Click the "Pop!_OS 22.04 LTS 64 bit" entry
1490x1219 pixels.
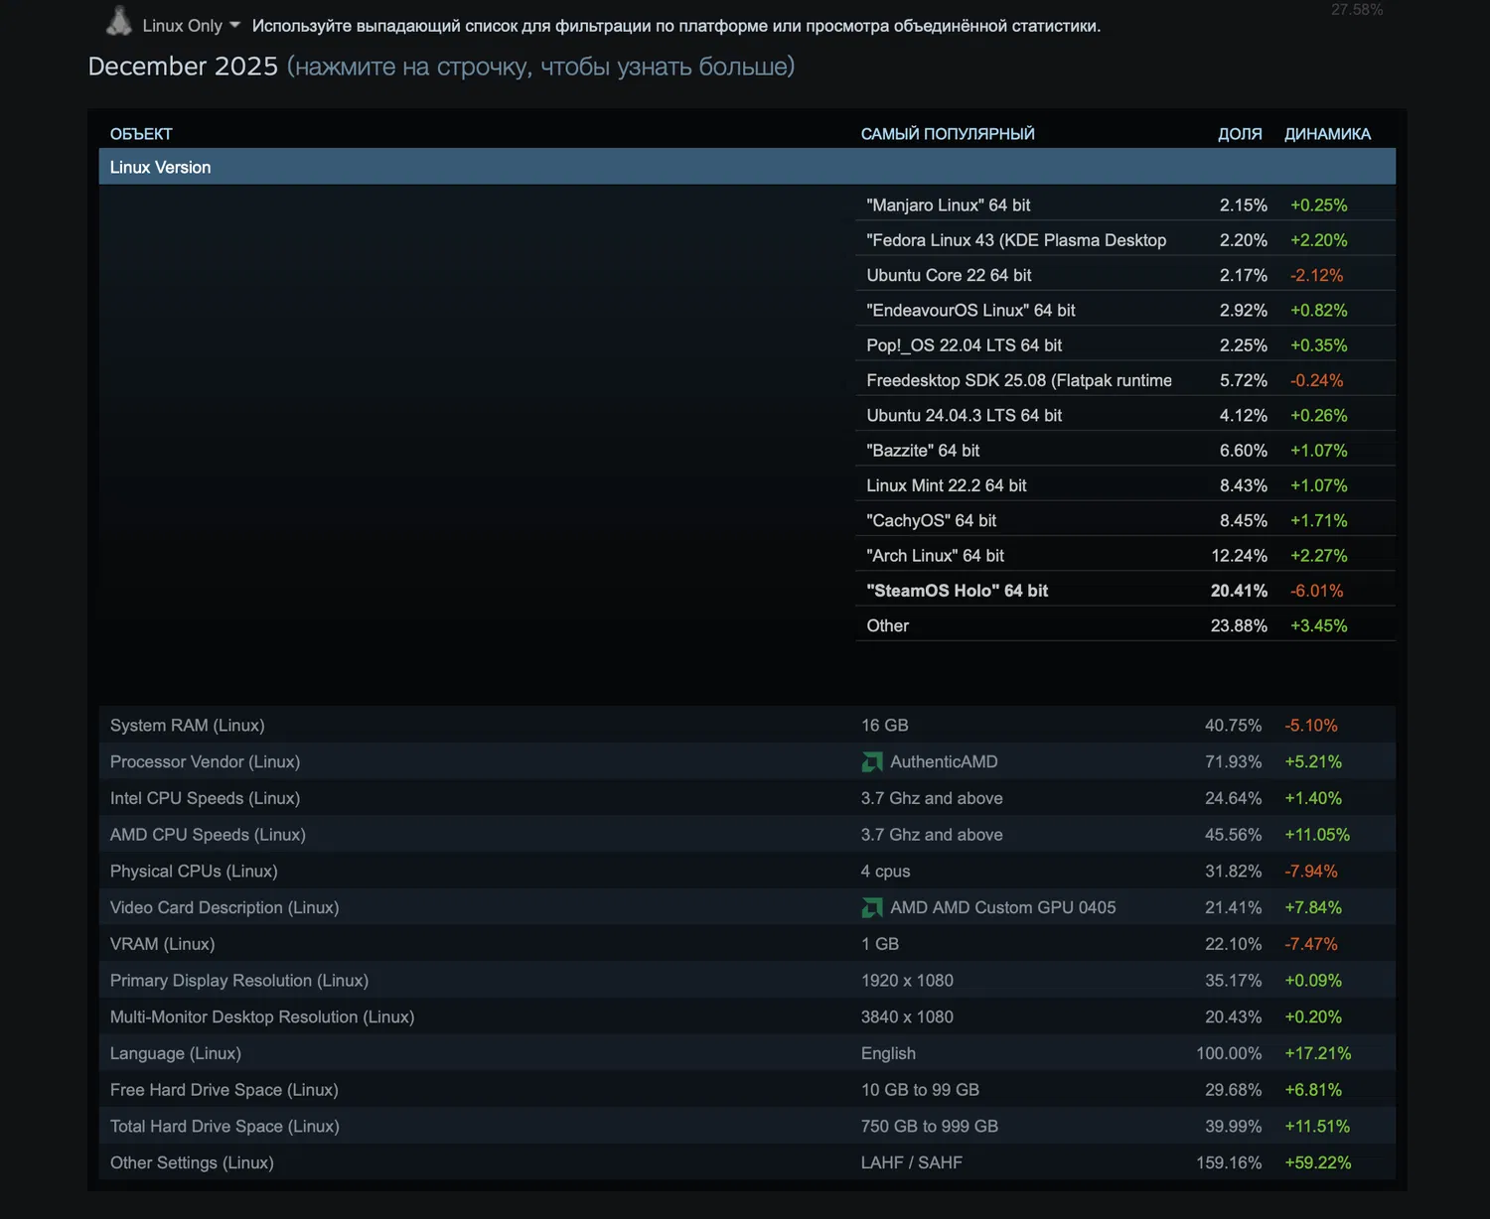pyautogui.click(x=964, y=345)
